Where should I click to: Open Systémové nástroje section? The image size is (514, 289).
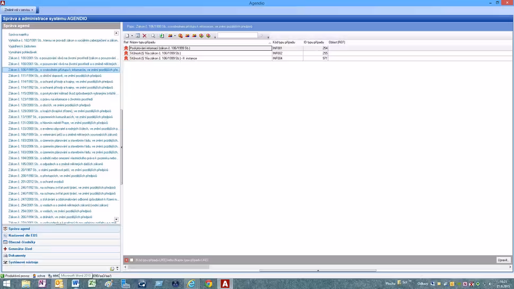23,262
